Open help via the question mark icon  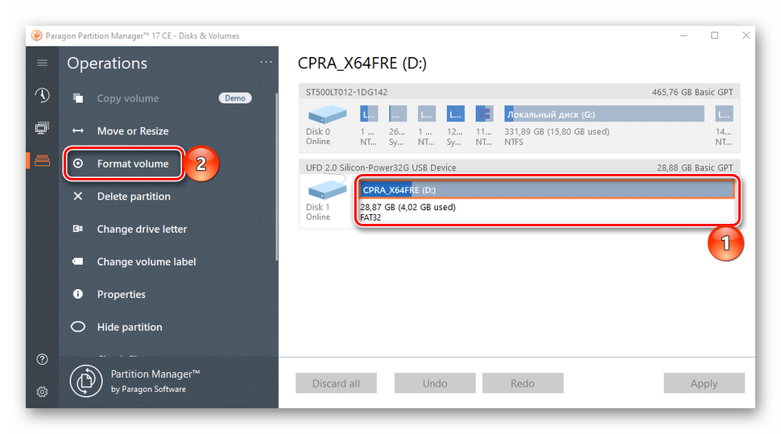[x=43, y=359]
